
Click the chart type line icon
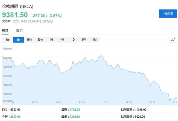pos(173,40)
